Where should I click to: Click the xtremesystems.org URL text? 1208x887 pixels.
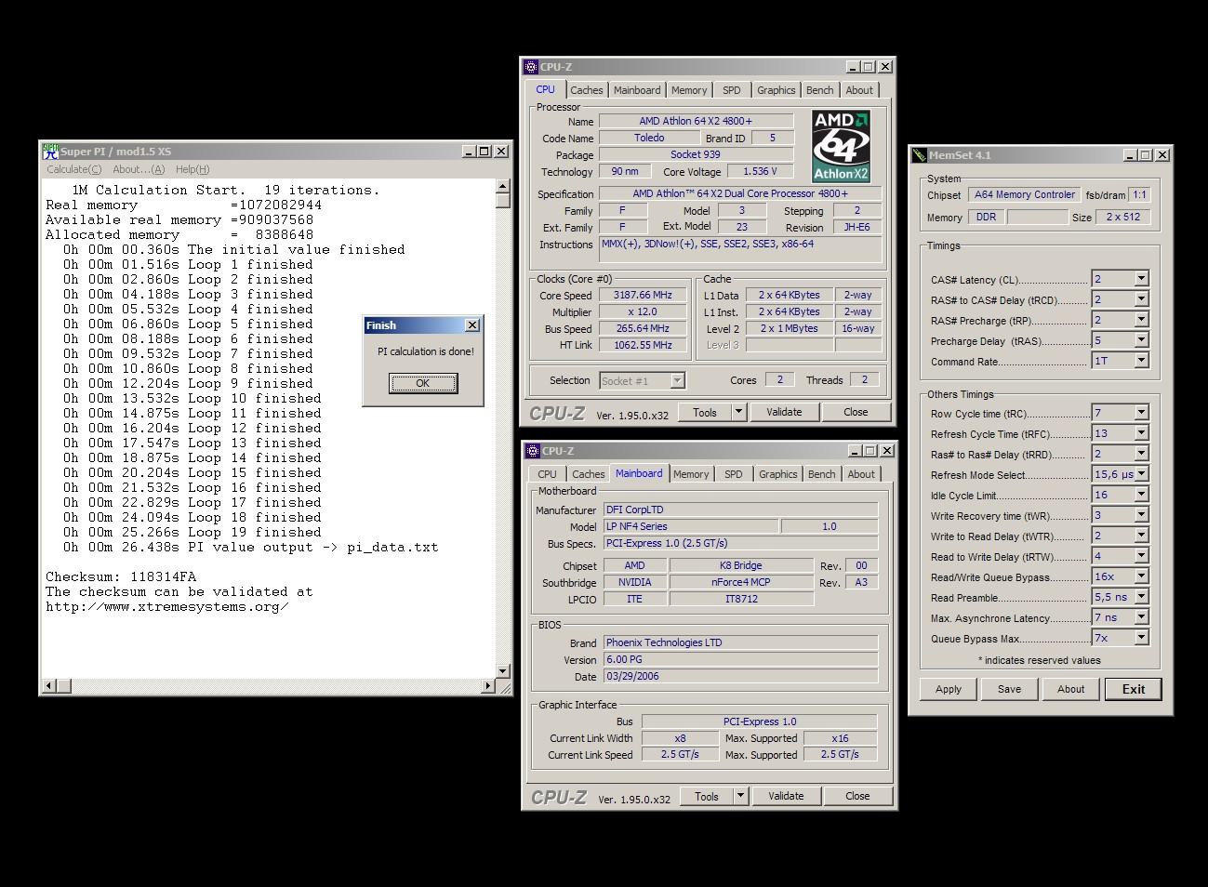click(167, 606)
